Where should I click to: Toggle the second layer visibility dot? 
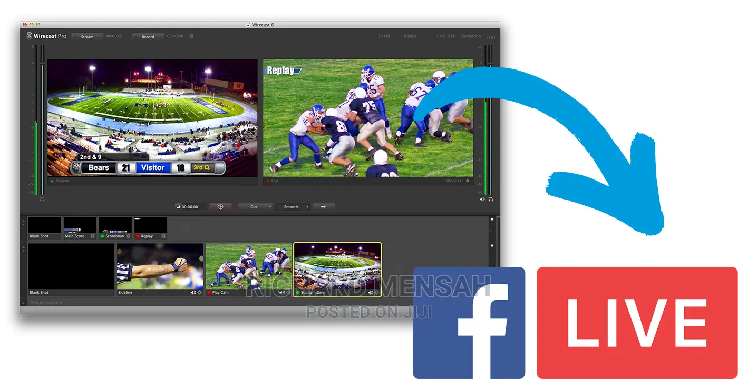(x=491, y=245)
